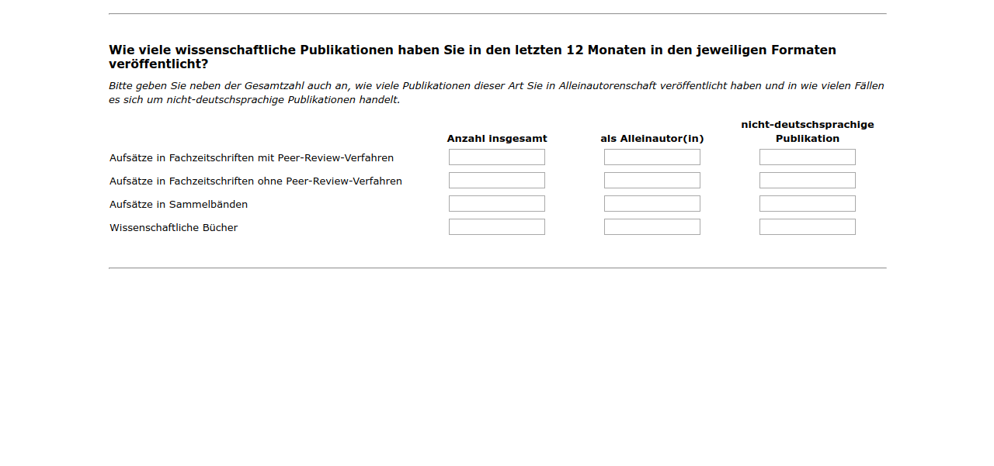
Task: Focus 'Anzahl insgesamt' field for Aufsätze in Sammelbänden
Action: [x=497, y=204]
